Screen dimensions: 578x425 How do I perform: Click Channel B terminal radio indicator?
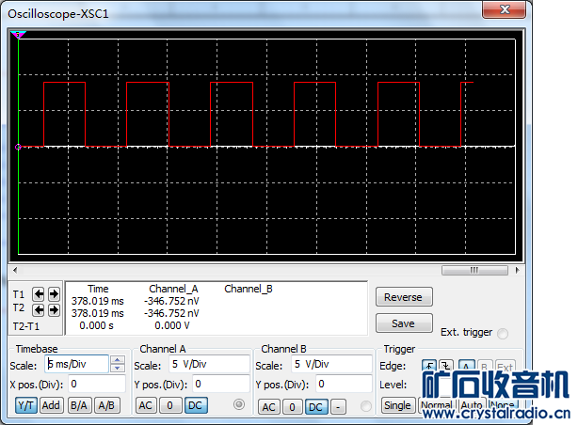[365, 406]
